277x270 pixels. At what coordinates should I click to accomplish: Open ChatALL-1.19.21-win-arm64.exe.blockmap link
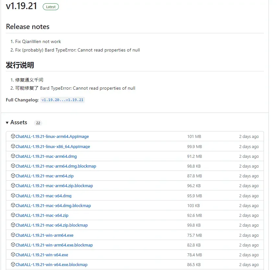54,245
